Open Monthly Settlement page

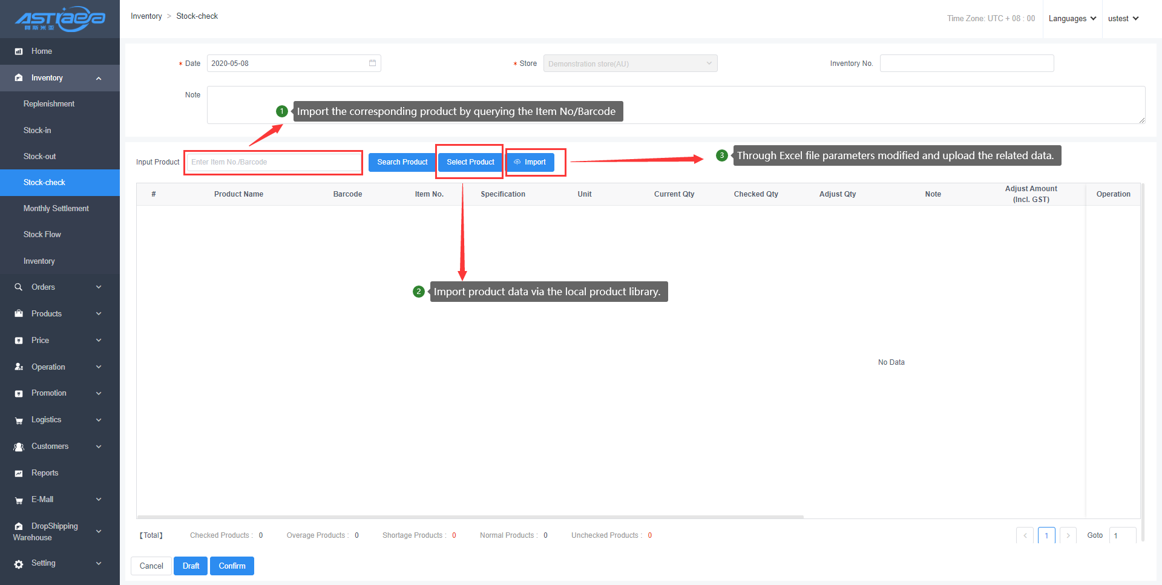tap(56, 208)
